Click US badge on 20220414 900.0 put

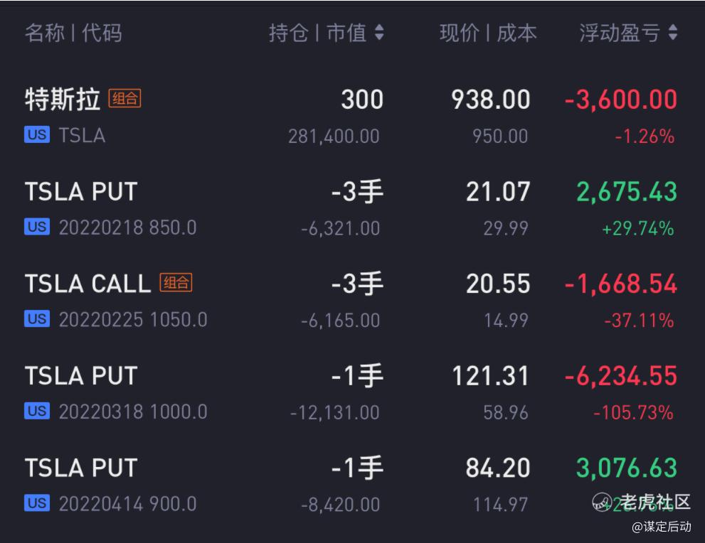(x=37, y=503)
